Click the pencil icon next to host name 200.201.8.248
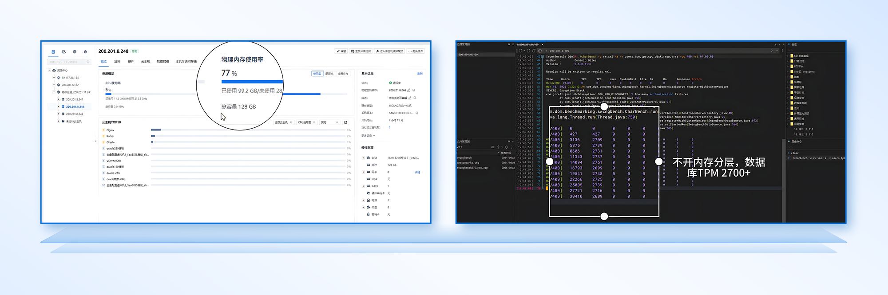 pyautogui.click(x=409, y=90)
